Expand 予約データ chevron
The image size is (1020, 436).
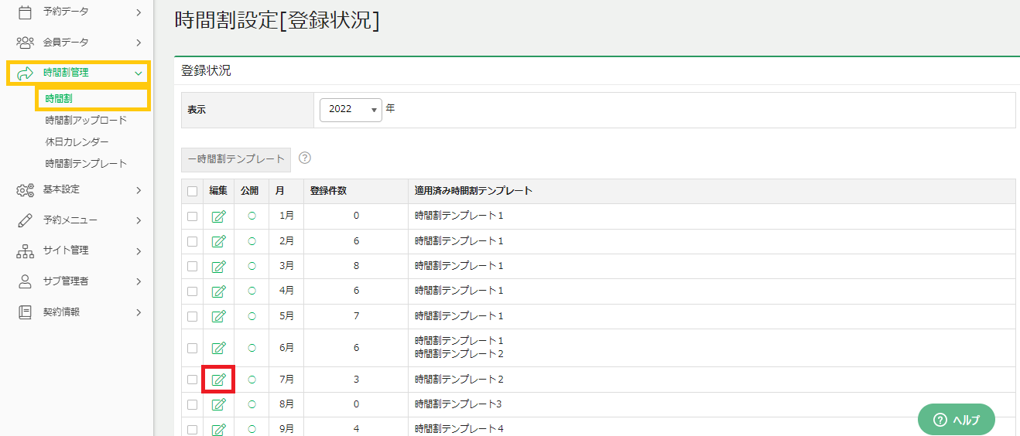pos(139,12)
